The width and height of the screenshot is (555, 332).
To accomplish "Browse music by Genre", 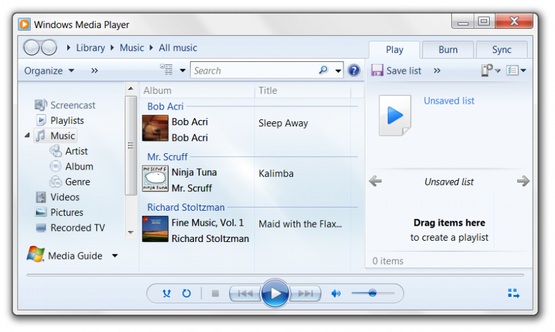I will (x=70, y=182).
